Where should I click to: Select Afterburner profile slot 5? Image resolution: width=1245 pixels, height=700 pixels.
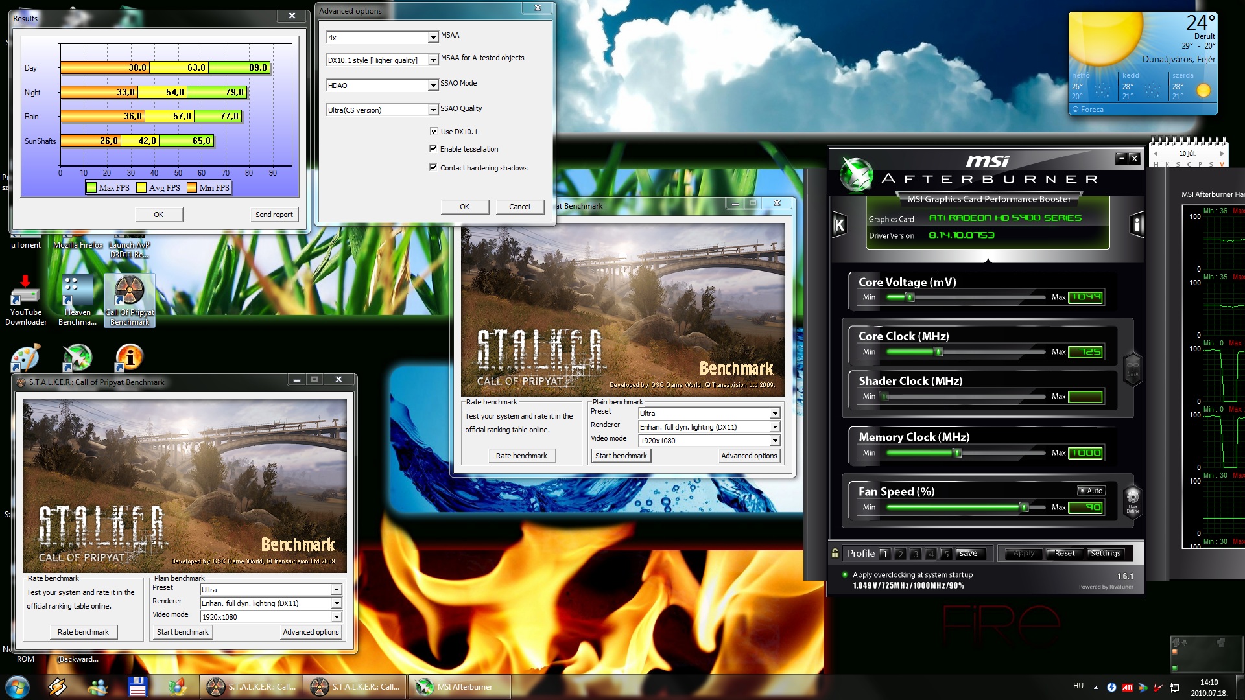coord(946,554)
